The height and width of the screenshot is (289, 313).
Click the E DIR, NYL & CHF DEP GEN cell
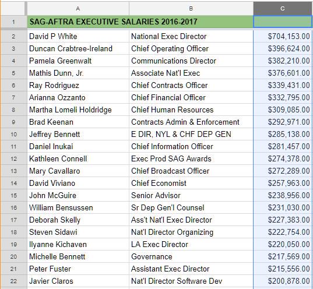tap(191, 134)
